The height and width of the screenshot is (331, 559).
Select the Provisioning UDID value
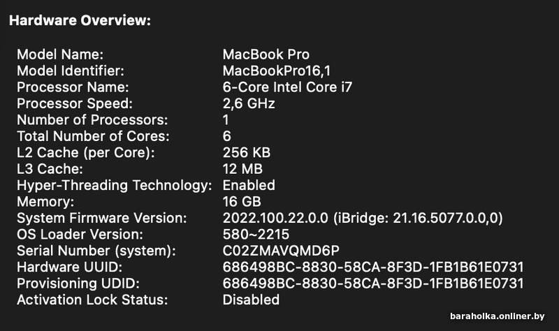point(373,283)
